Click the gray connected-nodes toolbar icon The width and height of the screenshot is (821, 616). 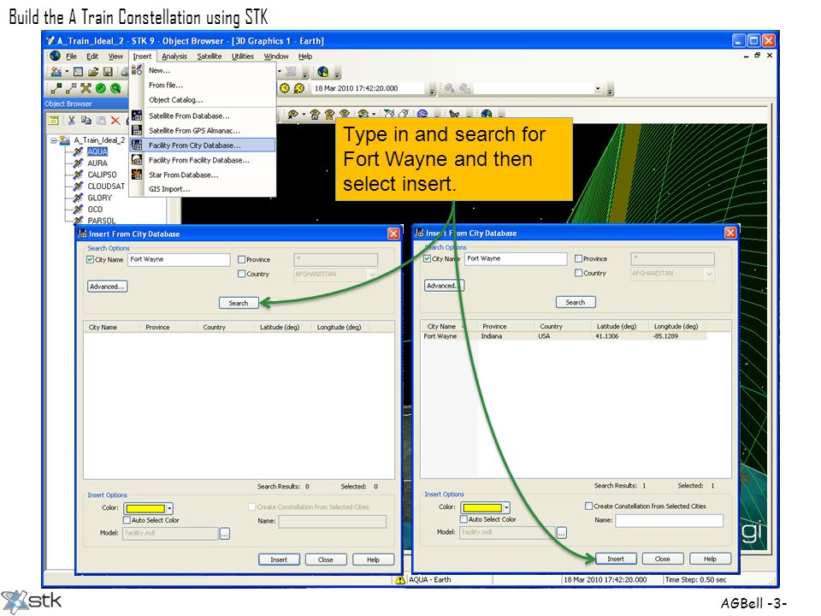tap(71, 88)
